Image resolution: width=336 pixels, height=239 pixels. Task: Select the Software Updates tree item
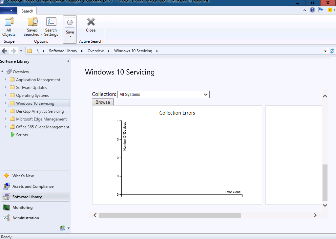(31, 87)
